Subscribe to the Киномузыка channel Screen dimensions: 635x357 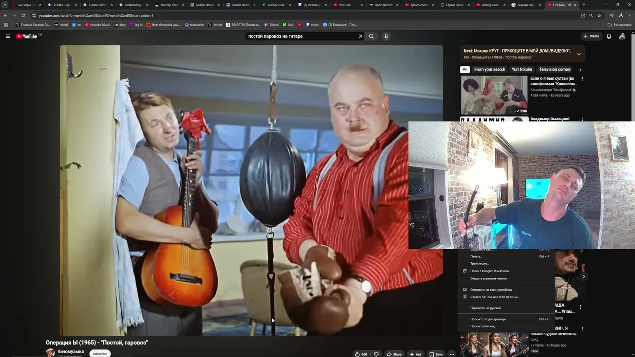point(100,354)
